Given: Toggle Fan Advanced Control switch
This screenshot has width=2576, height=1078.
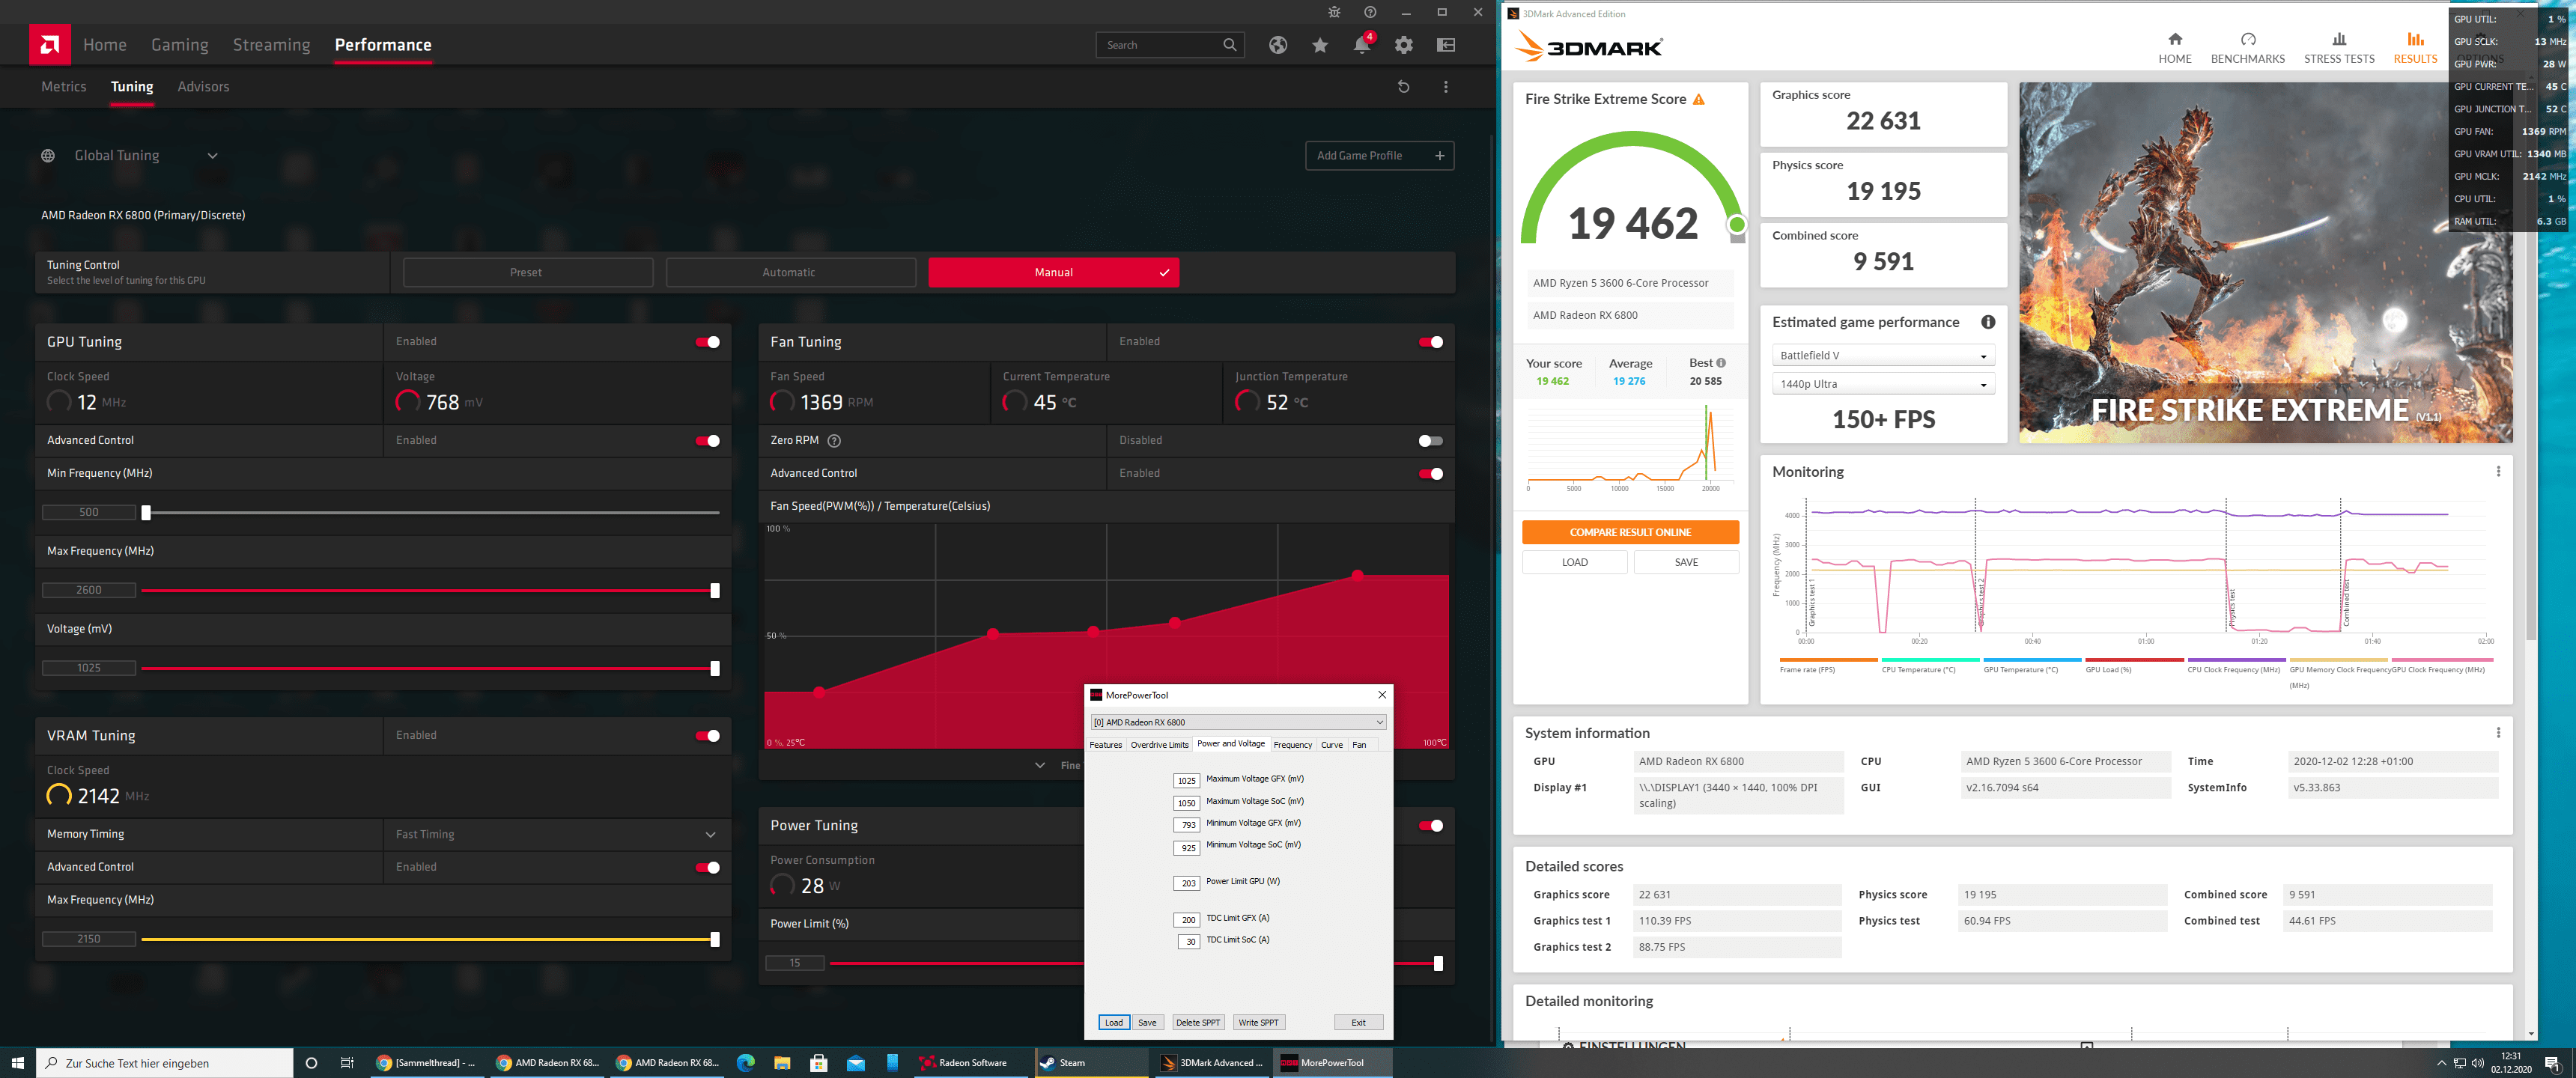Looking at the screenshot, I should pyautogui.click(x=1431, y=474).
